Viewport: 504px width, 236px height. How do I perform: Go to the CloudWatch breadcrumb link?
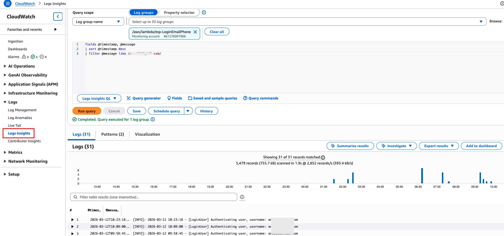[25, 4]
